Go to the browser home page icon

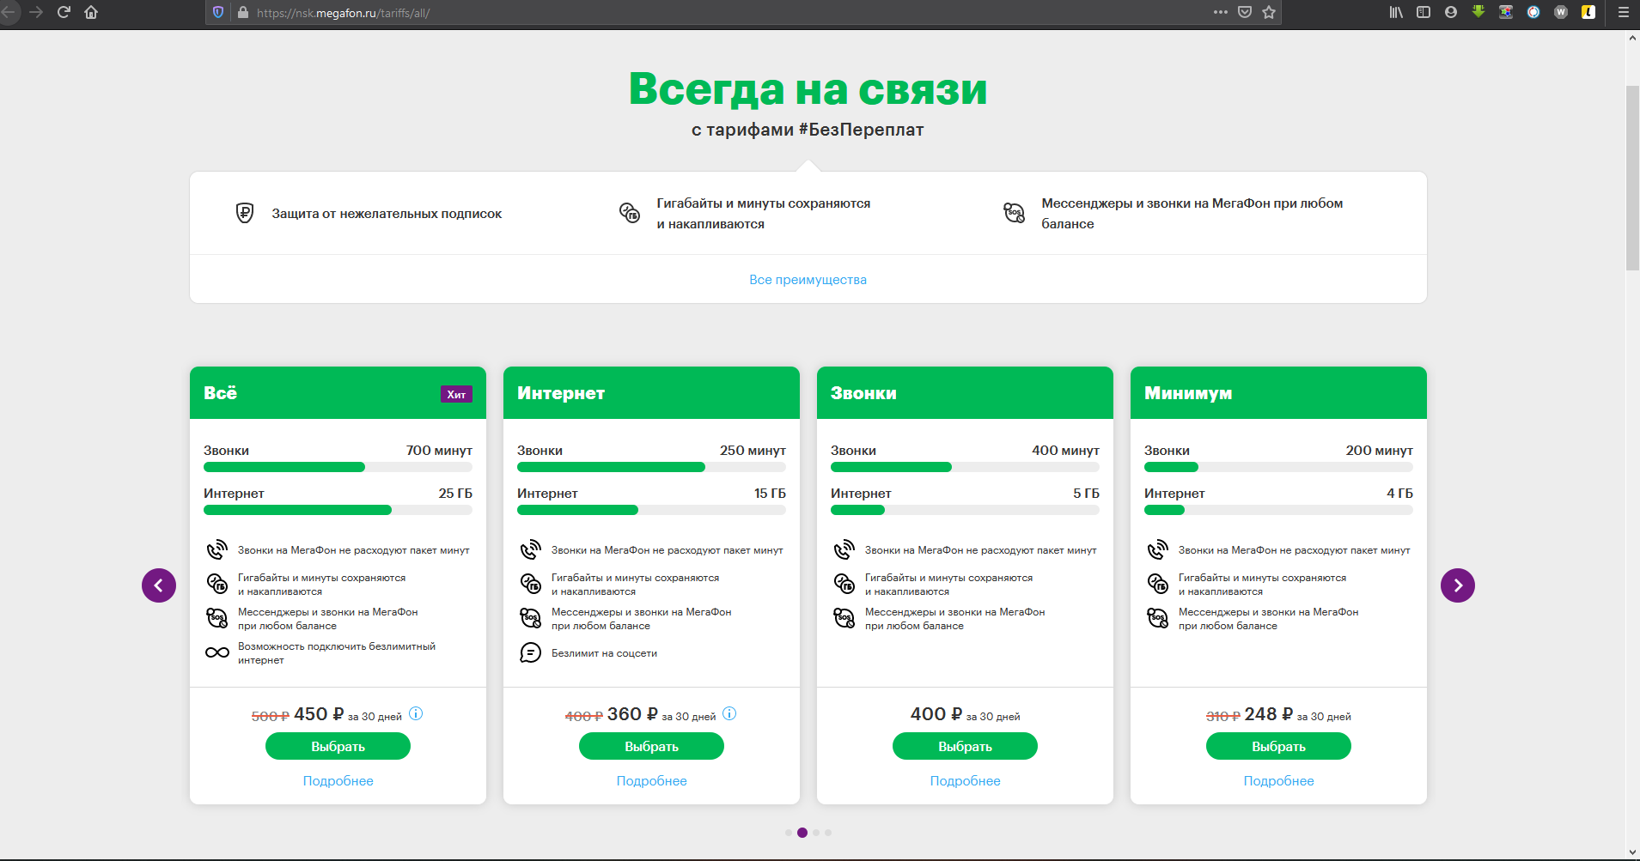click(91, 12)
